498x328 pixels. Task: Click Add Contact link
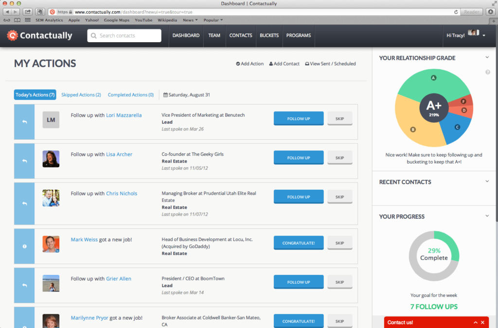[284, 64]
